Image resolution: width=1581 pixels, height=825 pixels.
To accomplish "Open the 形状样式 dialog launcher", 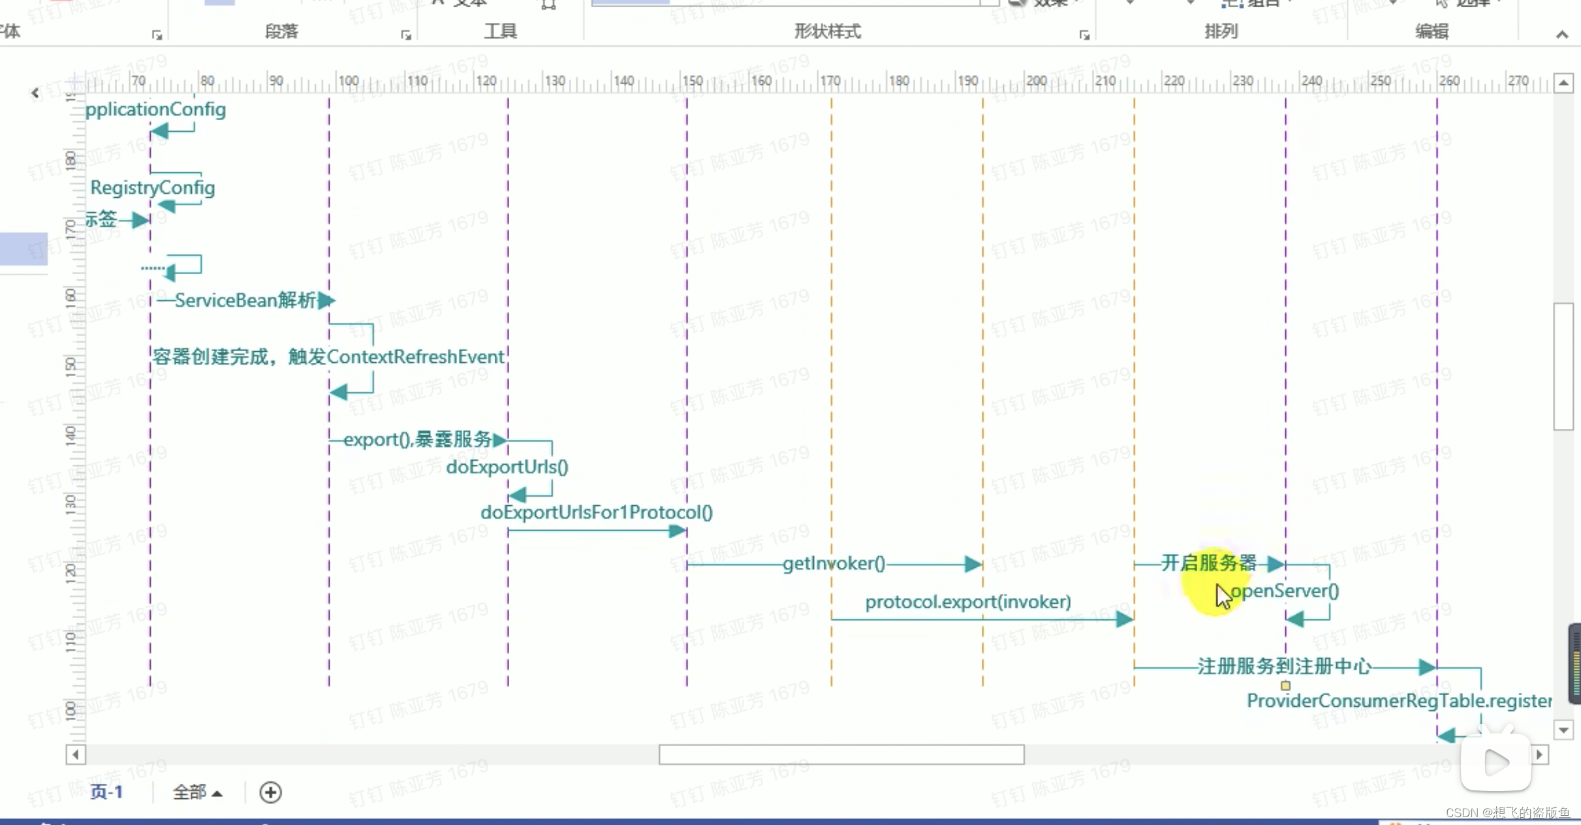I will coord(1084,35).
